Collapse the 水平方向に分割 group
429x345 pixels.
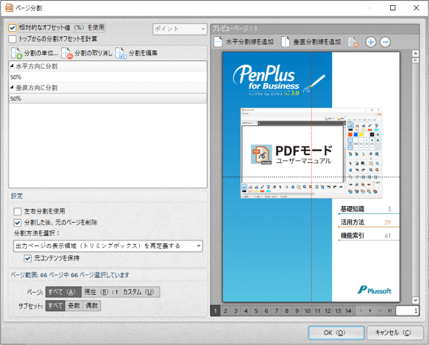pyautogui.click(x=12, y=66)
